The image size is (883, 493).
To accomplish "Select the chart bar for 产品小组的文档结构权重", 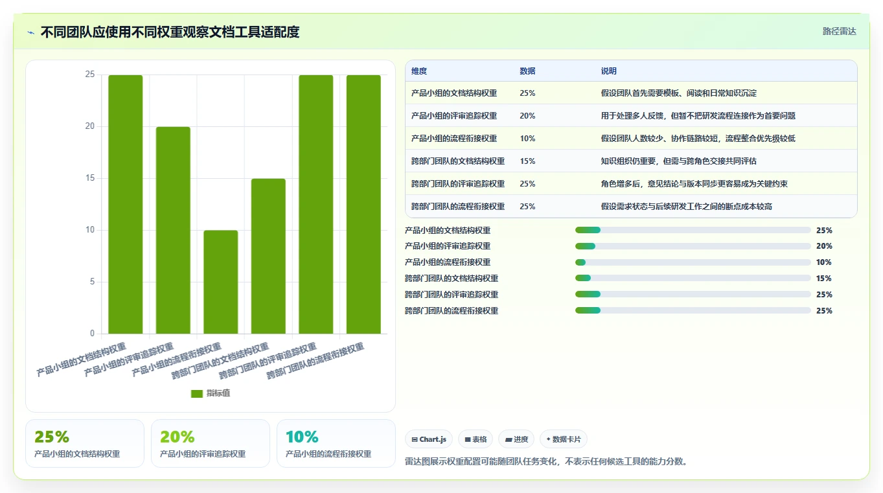I will tap(126, 204).
